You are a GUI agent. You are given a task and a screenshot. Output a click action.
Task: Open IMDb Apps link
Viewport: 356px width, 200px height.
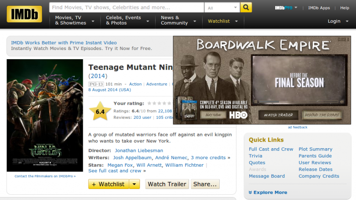pyautogui.click(x=319, y=8)
